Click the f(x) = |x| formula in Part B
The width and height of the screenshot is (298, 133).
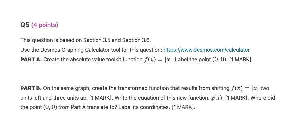tap(245, 88)
